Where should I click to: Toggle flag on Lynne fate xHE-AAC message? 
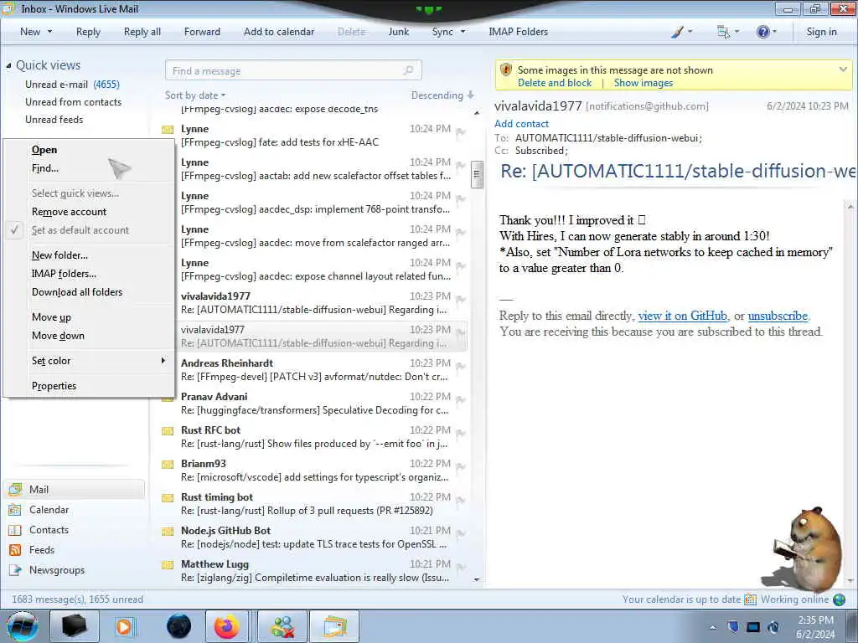pyautogui.click(x=460, y=131)
